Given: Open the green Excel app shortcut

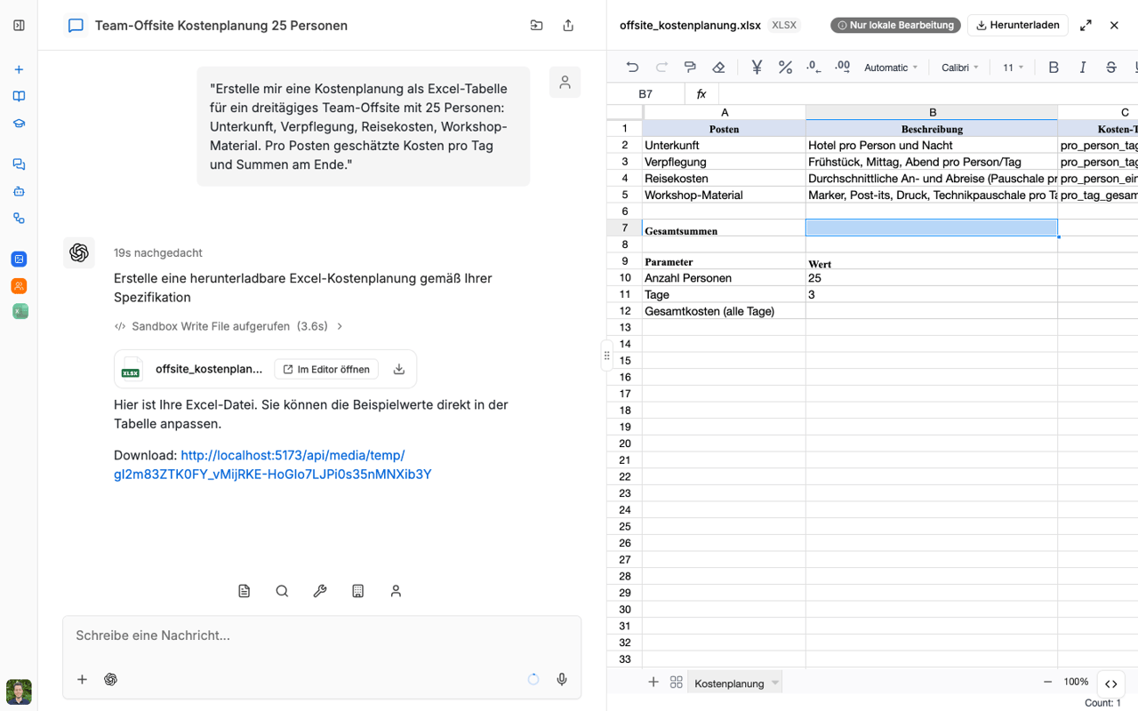Looking at the screenshot, I should point(19,311).
